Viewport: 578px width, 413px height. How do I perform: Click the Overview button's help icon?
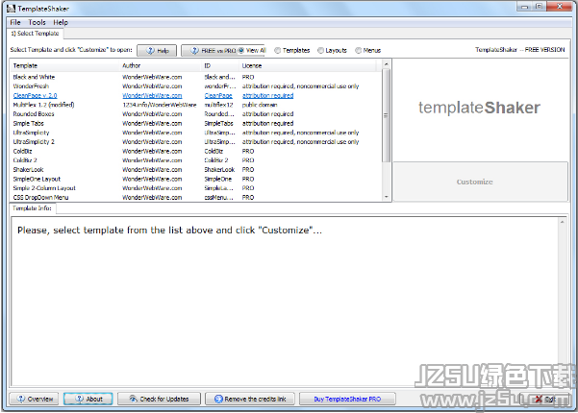[x=21, y=399]
